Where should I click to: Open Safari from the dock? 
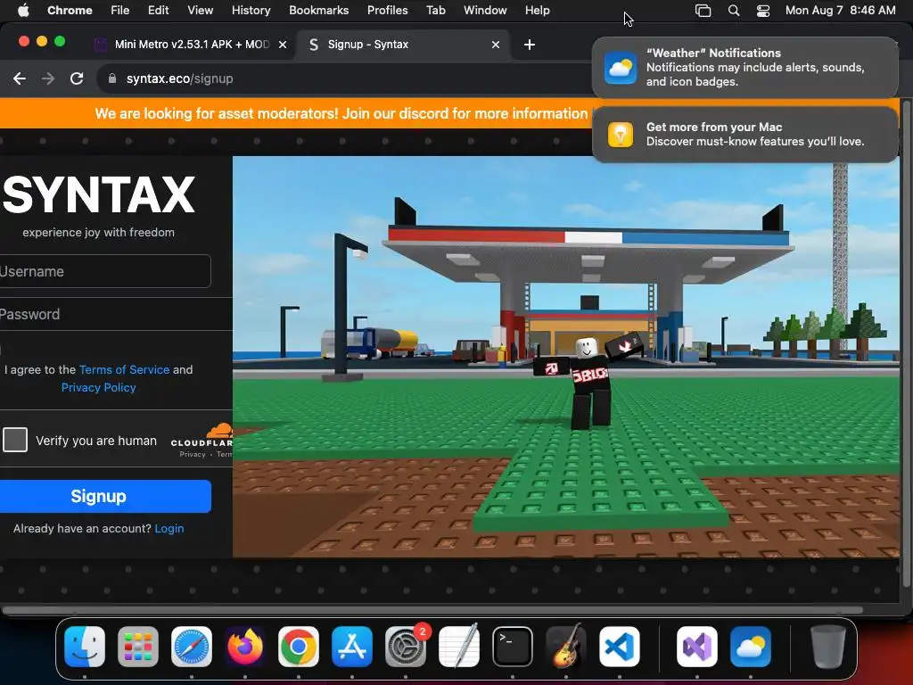[x=192, y=647]
